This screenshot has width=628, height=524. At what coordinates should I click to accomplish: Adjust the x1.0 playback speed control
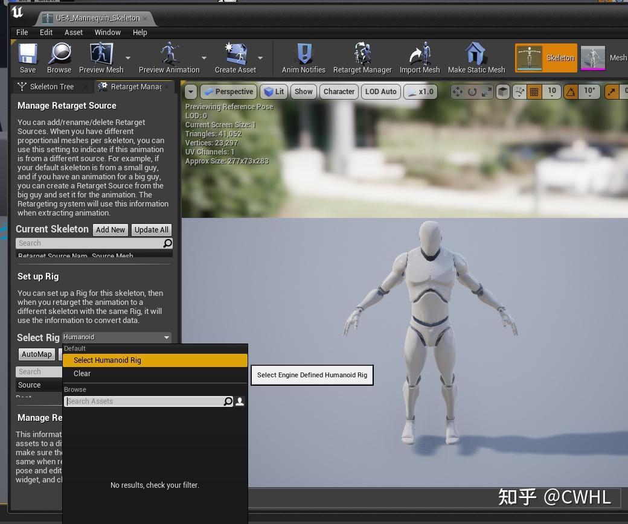pos(420,92)
